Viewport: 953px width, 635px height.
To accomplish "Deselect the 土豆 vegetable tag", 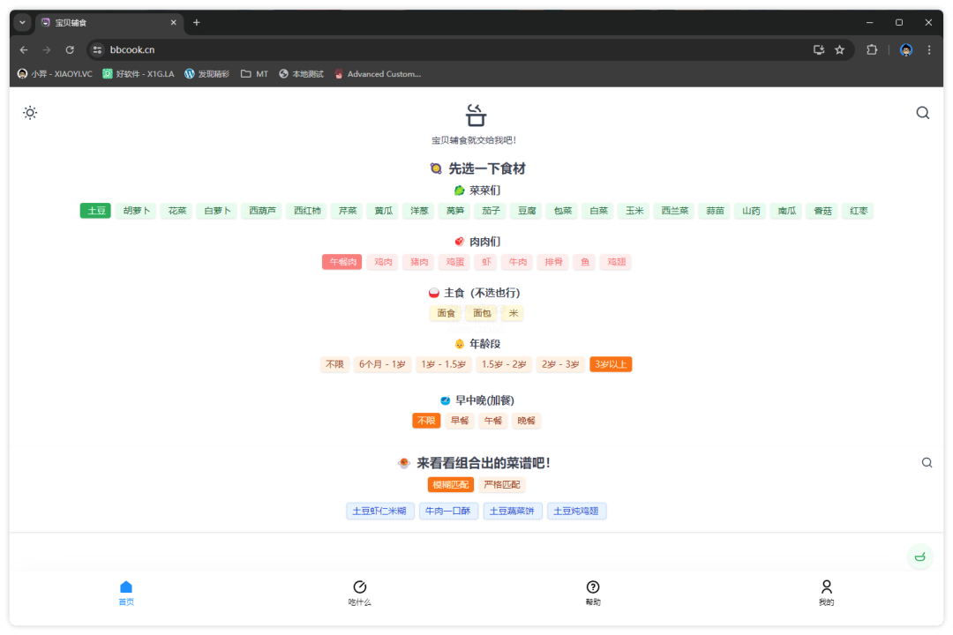I will 95,211.
